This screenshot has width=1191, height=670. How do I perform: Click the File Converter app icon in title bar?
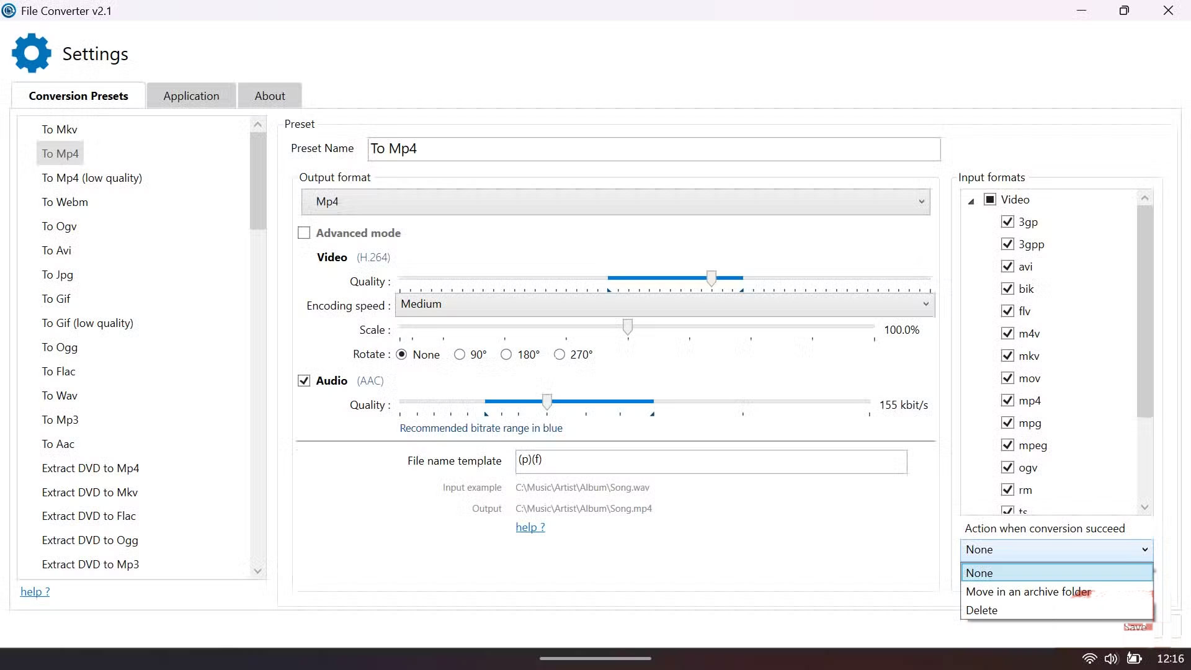coord(9,11)
